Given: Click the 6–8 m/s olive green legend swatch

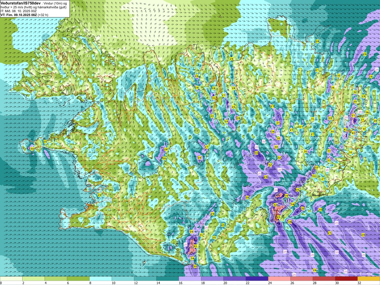Looking at the screenshot, I should (x=78, y=279).
